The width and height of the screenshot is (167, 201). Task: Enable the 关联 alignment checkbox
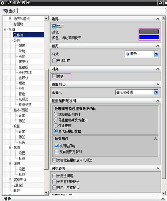pos(54,76)
